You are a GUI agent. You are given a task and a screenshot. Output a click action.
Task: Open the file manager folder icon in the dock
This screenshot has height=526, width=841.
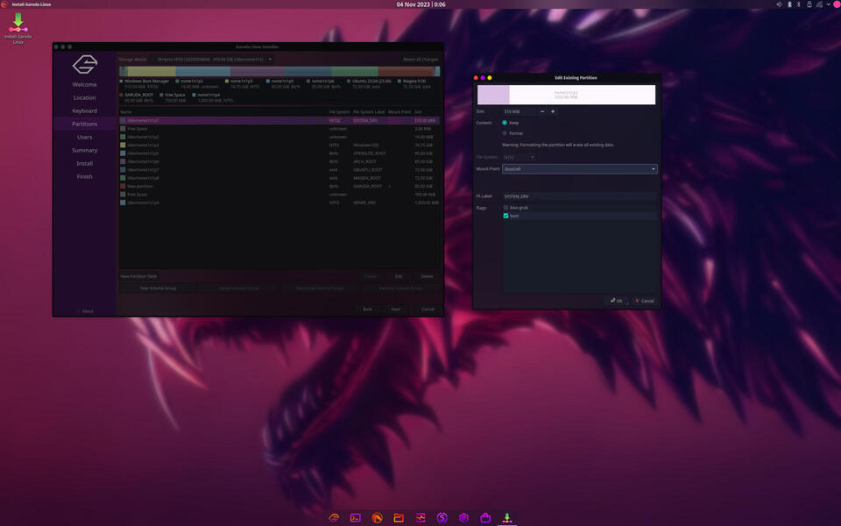point(399,517)
